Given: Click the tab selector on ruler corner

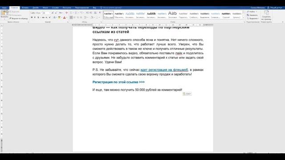Looking at the screenshot, I should [2, 25].
